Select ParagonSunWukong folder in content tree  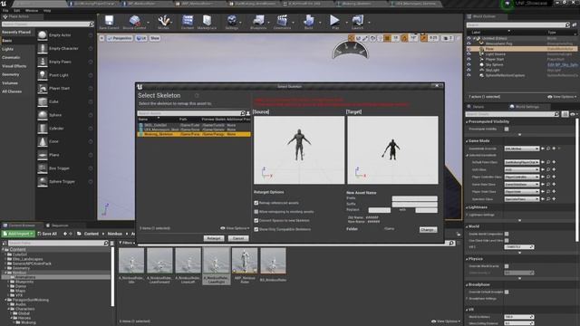[x=30, y=300]
